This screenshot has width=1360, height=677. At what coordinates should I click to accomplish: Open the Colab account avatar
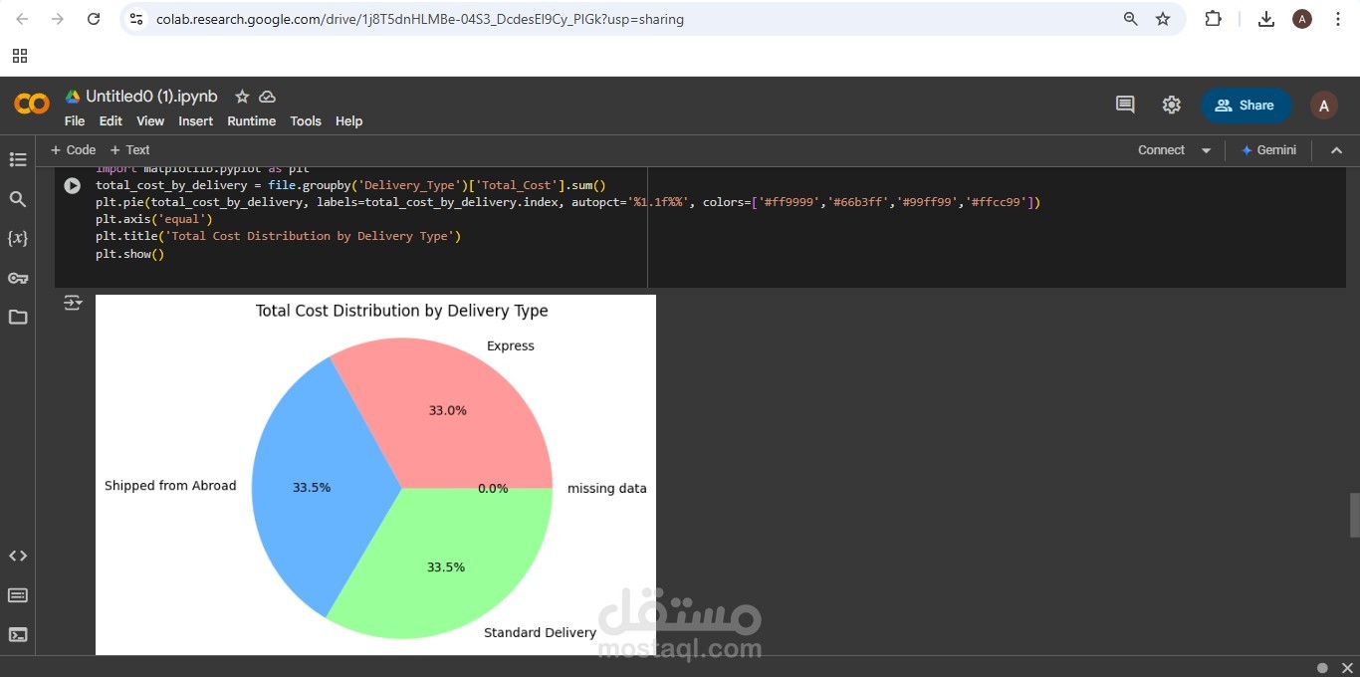[1323, 106]
